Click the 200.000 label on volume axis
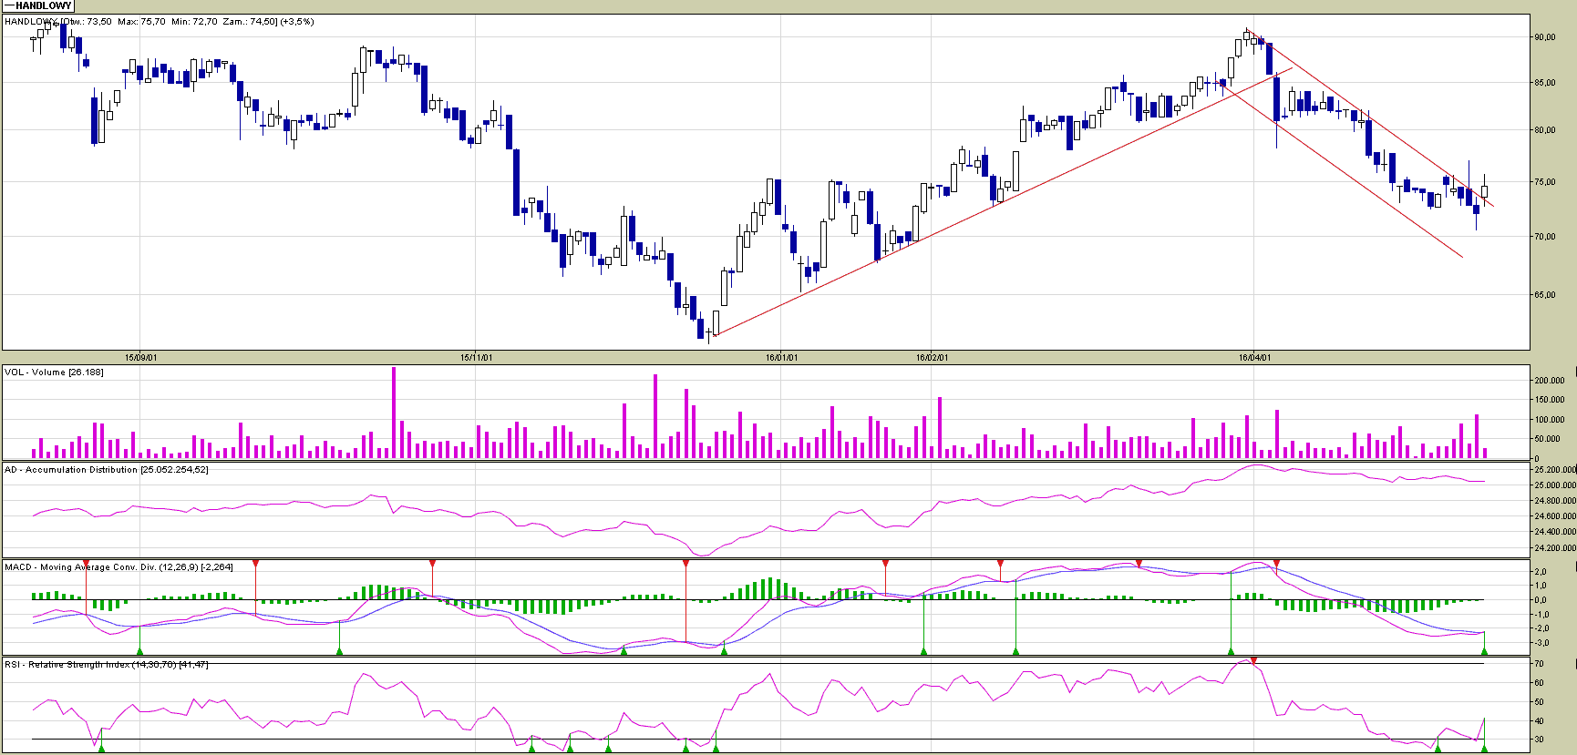This screenshot has height=755, width=1577. 1550,381
